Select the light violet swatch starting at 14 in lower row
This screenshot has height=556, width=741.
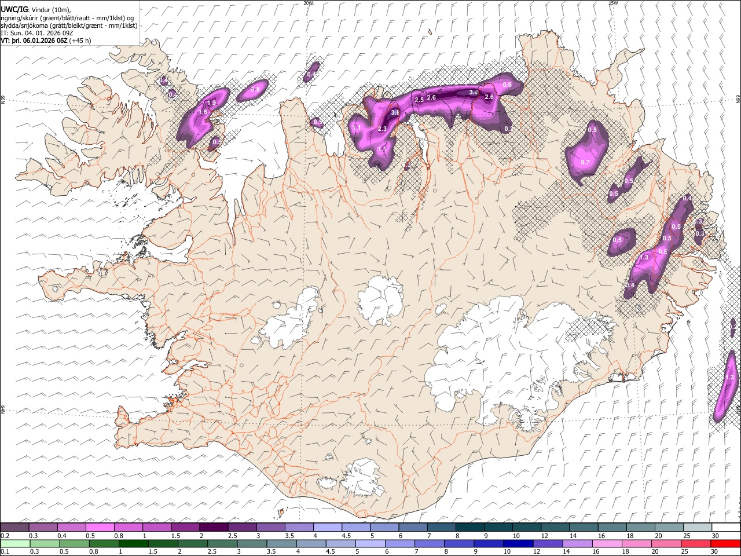coord(577,544)
